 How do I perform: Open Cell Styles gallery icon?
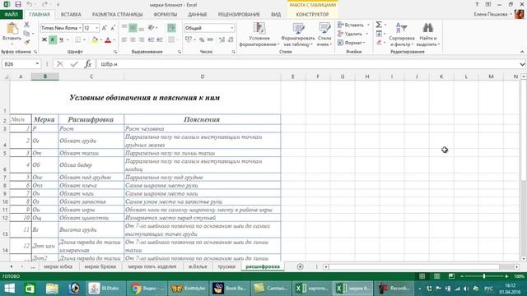(324, 28)
